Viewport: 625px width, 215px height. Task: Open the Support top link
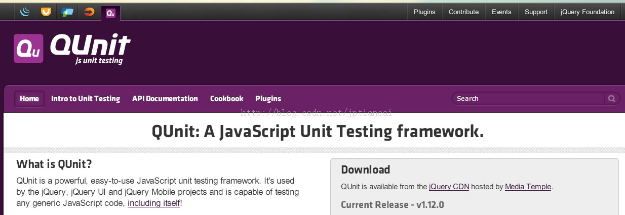coord(536,12)
